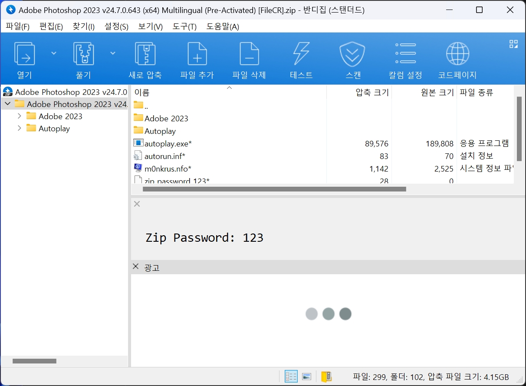Click the 189,808 original size cell
Screen dimensions: 526x386
(440, 143)
